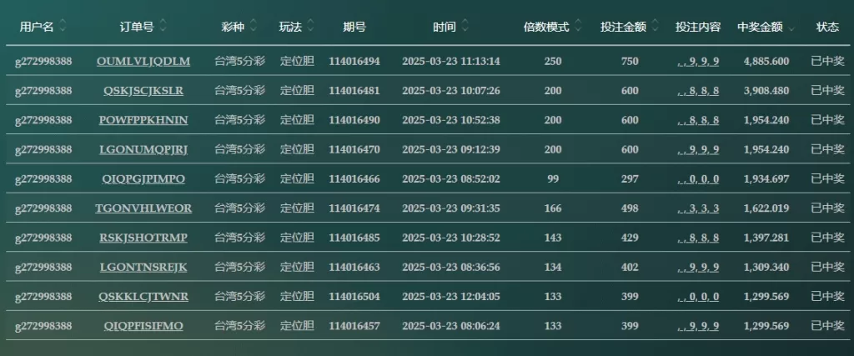
Task: Open order OUMLVLJQDLM link
Action: 143,61
